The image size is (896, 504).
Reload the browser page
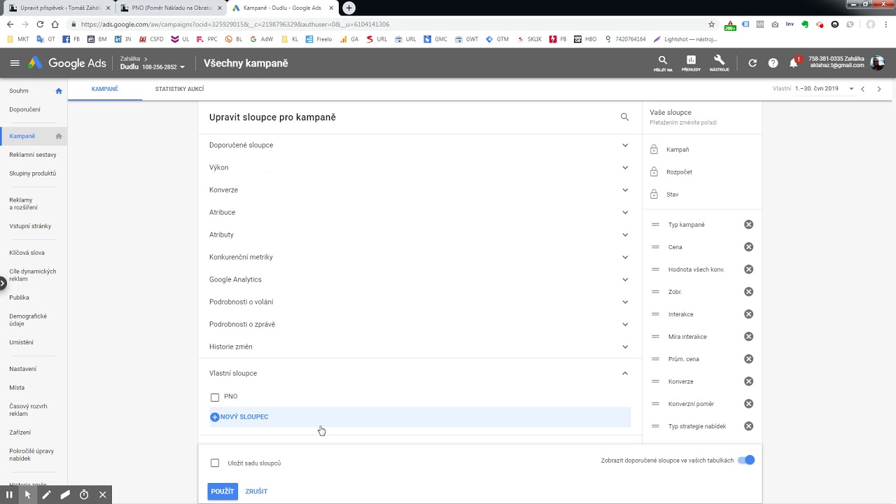[x=40, y=24]
